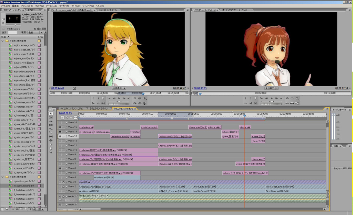Toggle Video 14 track visibility eye
This screenshot has height=215, width=353.
click(60, 132)
